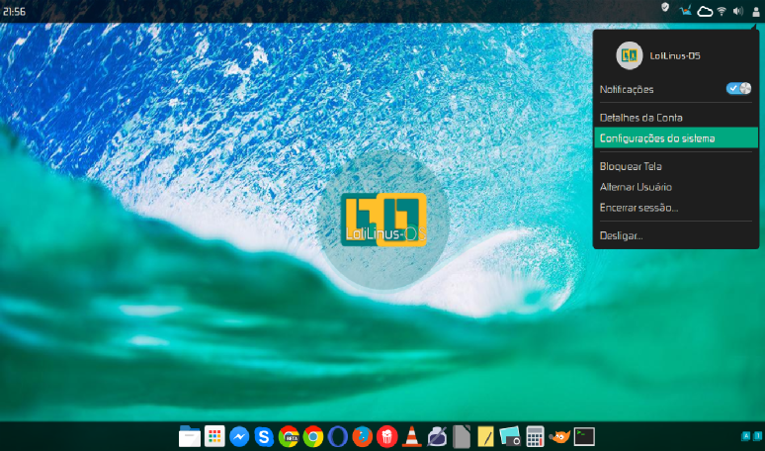
Task: Launch Messenger from the dock
Action: click(239, 437)
